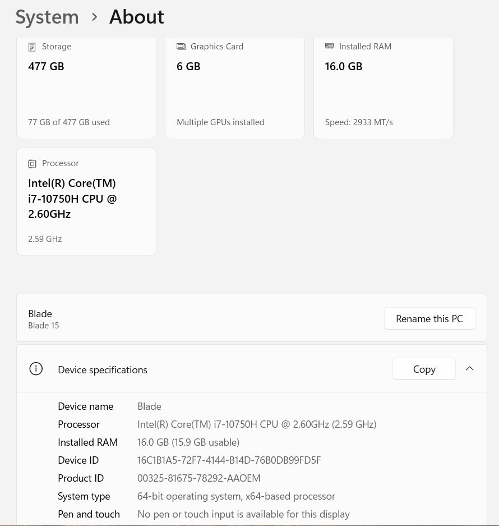
Task: Copy the device specifications
Action: pyautogui.click(x=424, y=369)
